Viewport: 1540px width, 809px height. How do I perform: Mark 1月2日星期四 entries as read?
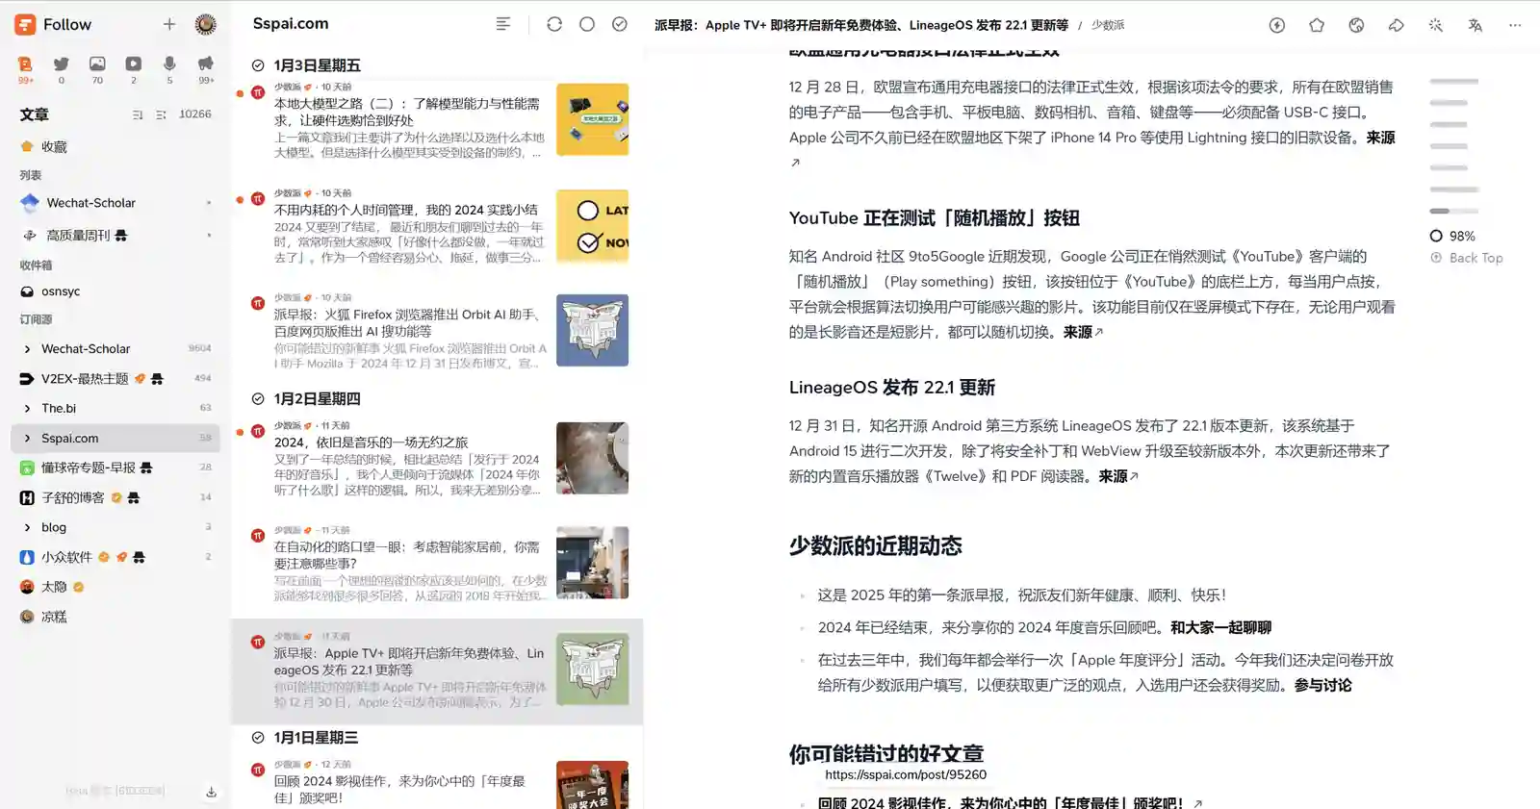[x=258, y=398]
